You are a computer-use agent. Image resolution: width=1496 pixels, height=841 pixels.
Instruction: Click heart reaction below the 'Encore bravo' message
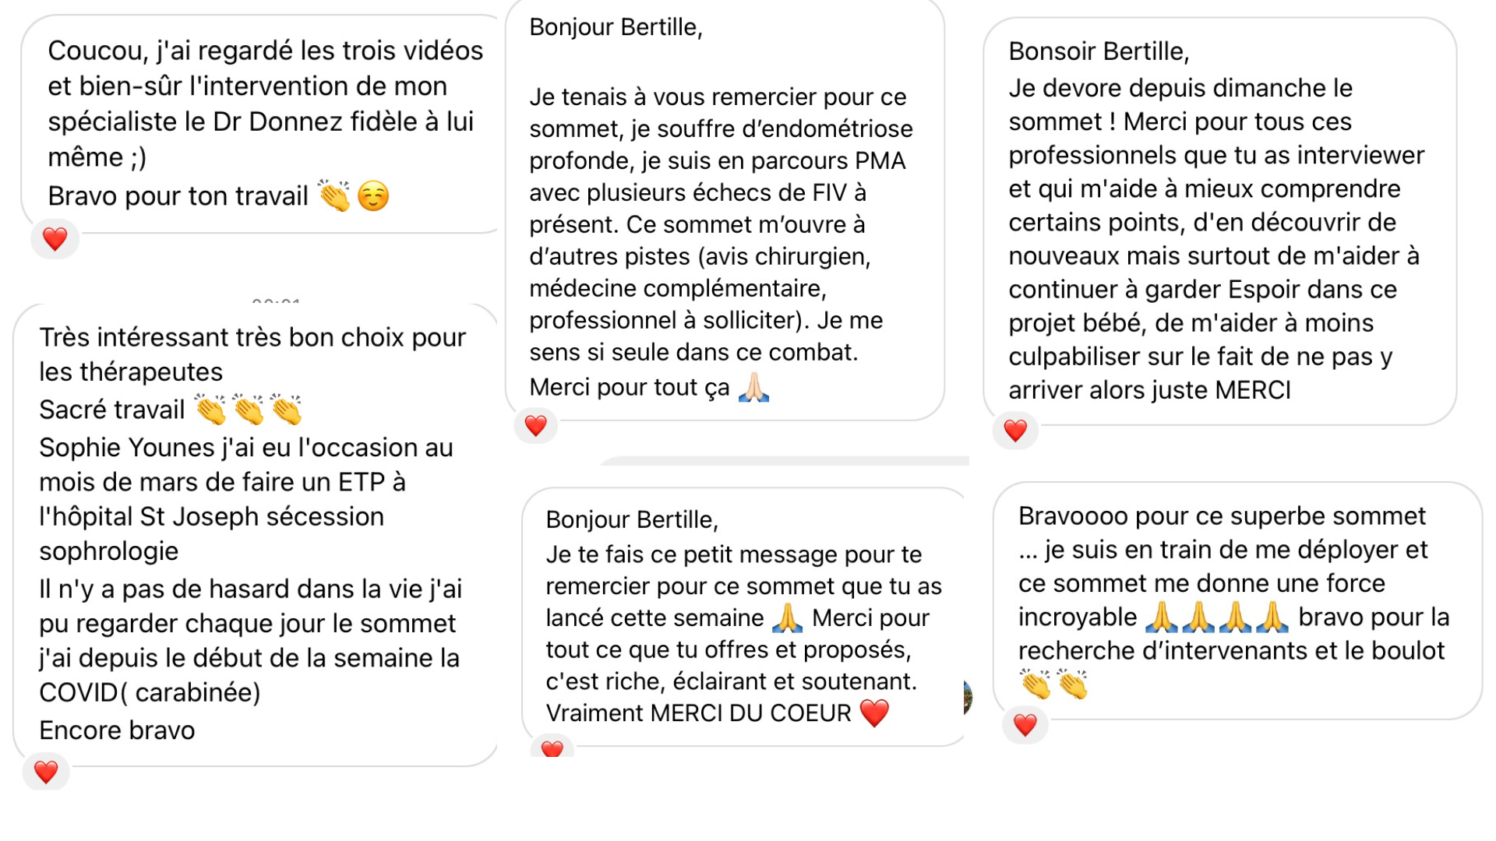[46, 772]
